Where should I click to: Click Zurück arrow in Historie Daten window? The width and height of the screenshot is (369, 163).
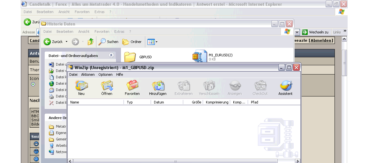click(47, 42)
